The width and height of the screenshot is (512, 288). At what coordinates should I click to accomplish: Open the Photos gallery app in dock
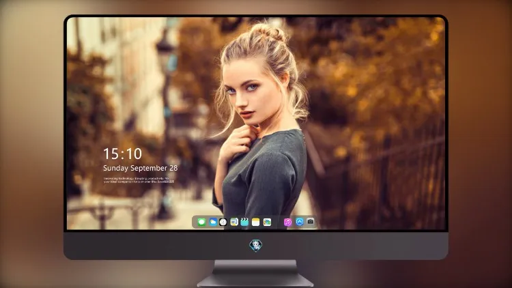(x=267, y=222)
